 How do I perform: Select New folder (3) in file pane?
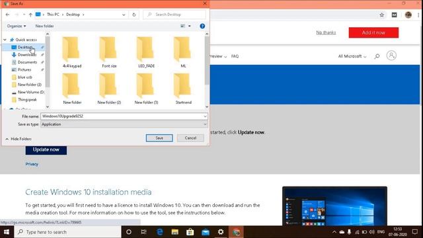[x=147, y=89]
